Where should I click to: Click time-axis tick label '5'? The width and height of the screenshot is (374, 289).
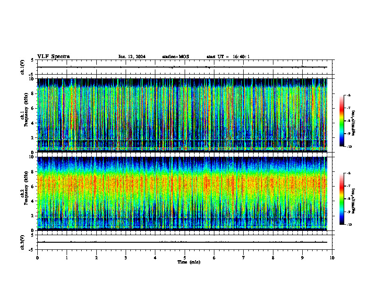click(x=185, y=258)
